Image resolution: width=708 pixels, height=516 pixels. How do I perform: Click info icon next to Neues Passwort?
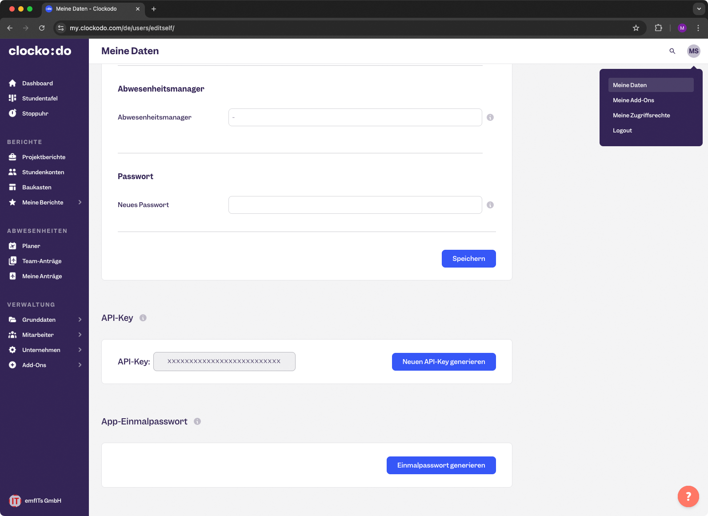[490, 205]
